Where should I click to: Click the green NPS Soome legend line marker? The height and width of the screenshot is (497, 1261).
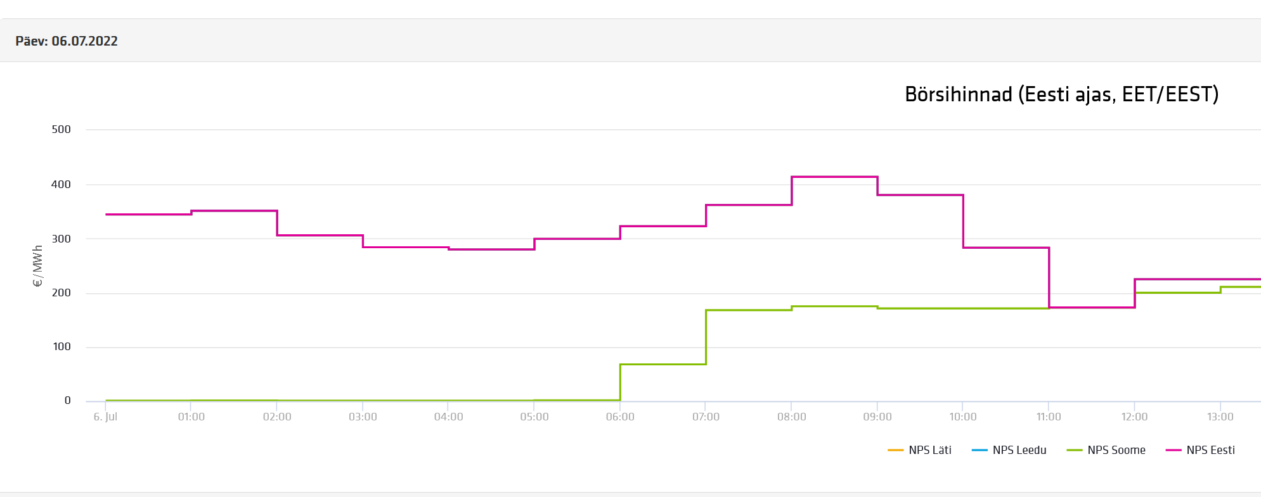1075,450
